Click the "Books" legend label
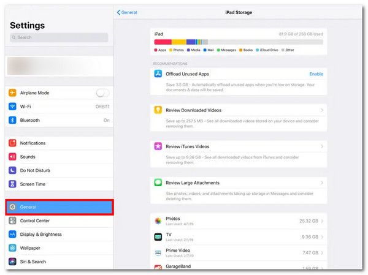Viewport: 368px width, 275px height. pyautogui.click(x=248, y=50)
